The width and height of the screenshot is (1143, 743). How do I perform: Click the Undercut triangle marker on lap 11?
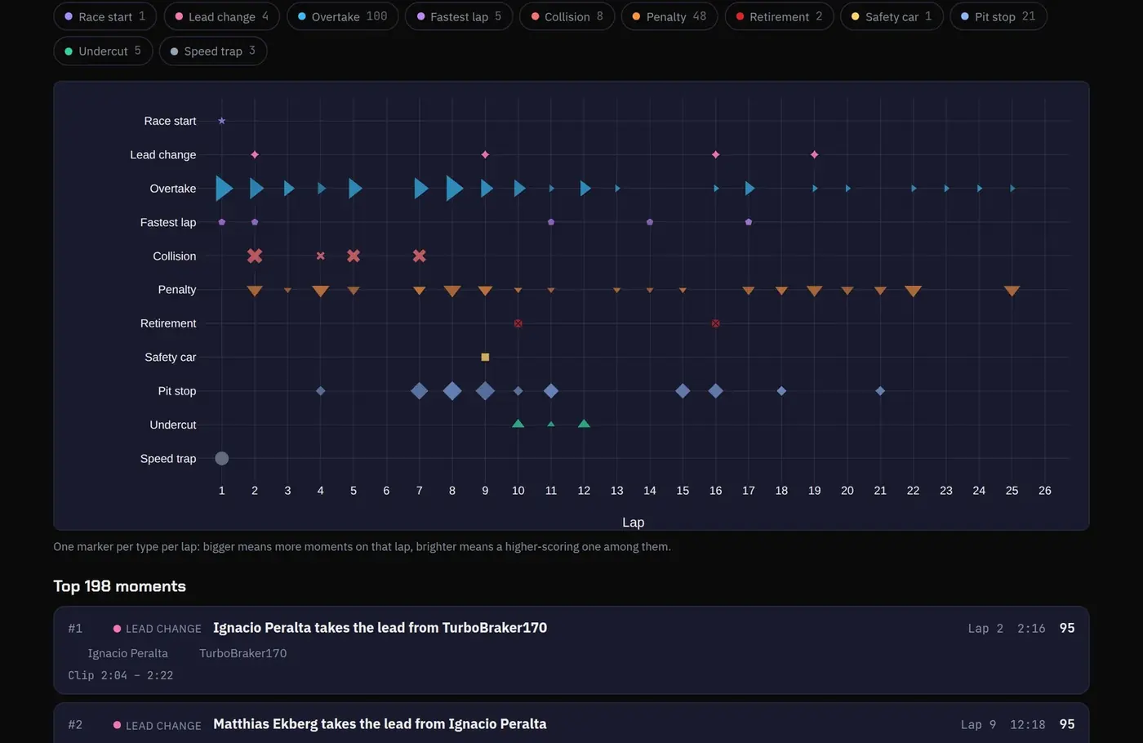point(551,425)
